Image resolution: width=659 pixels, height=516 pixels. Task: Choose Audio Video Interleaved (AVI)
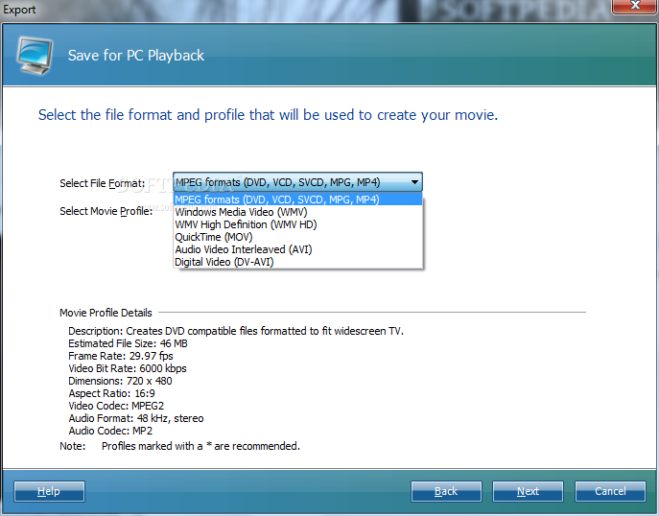click(x=297, y=249)
